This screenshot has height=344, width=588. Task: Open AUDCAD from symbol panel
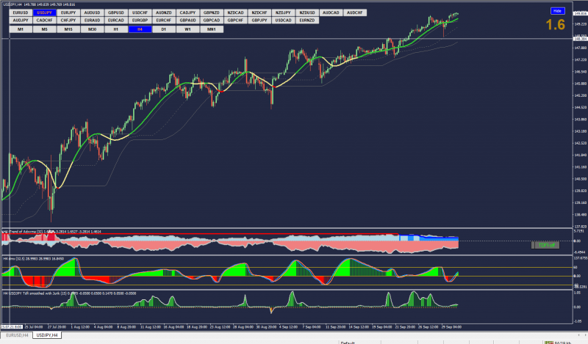pyautogui.click(x=331, y=12)
